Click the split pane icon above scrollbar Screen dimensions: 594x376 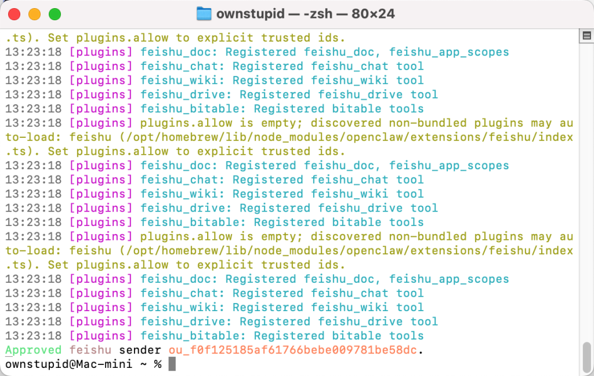(x=587, y=36)
